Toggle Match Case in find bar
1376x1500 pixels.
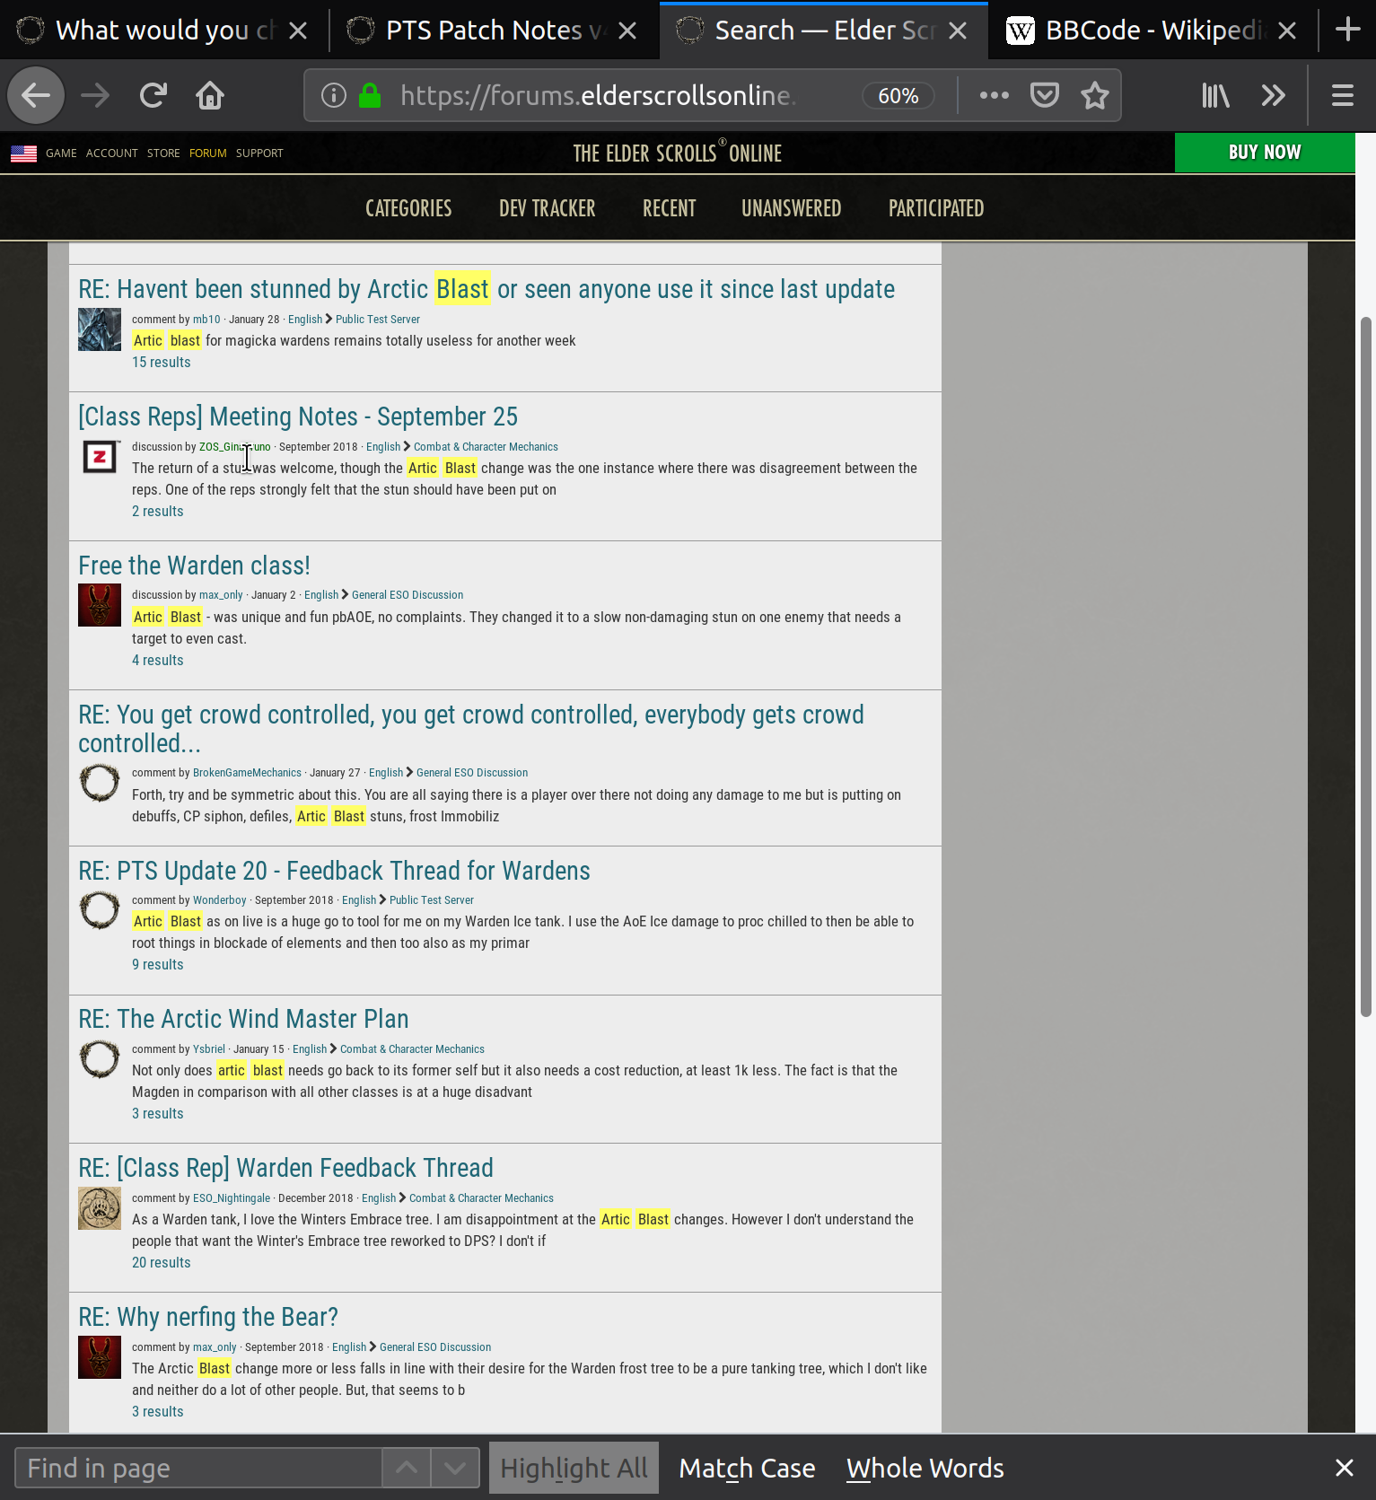pyautogui.click(x=747, y=1469)
